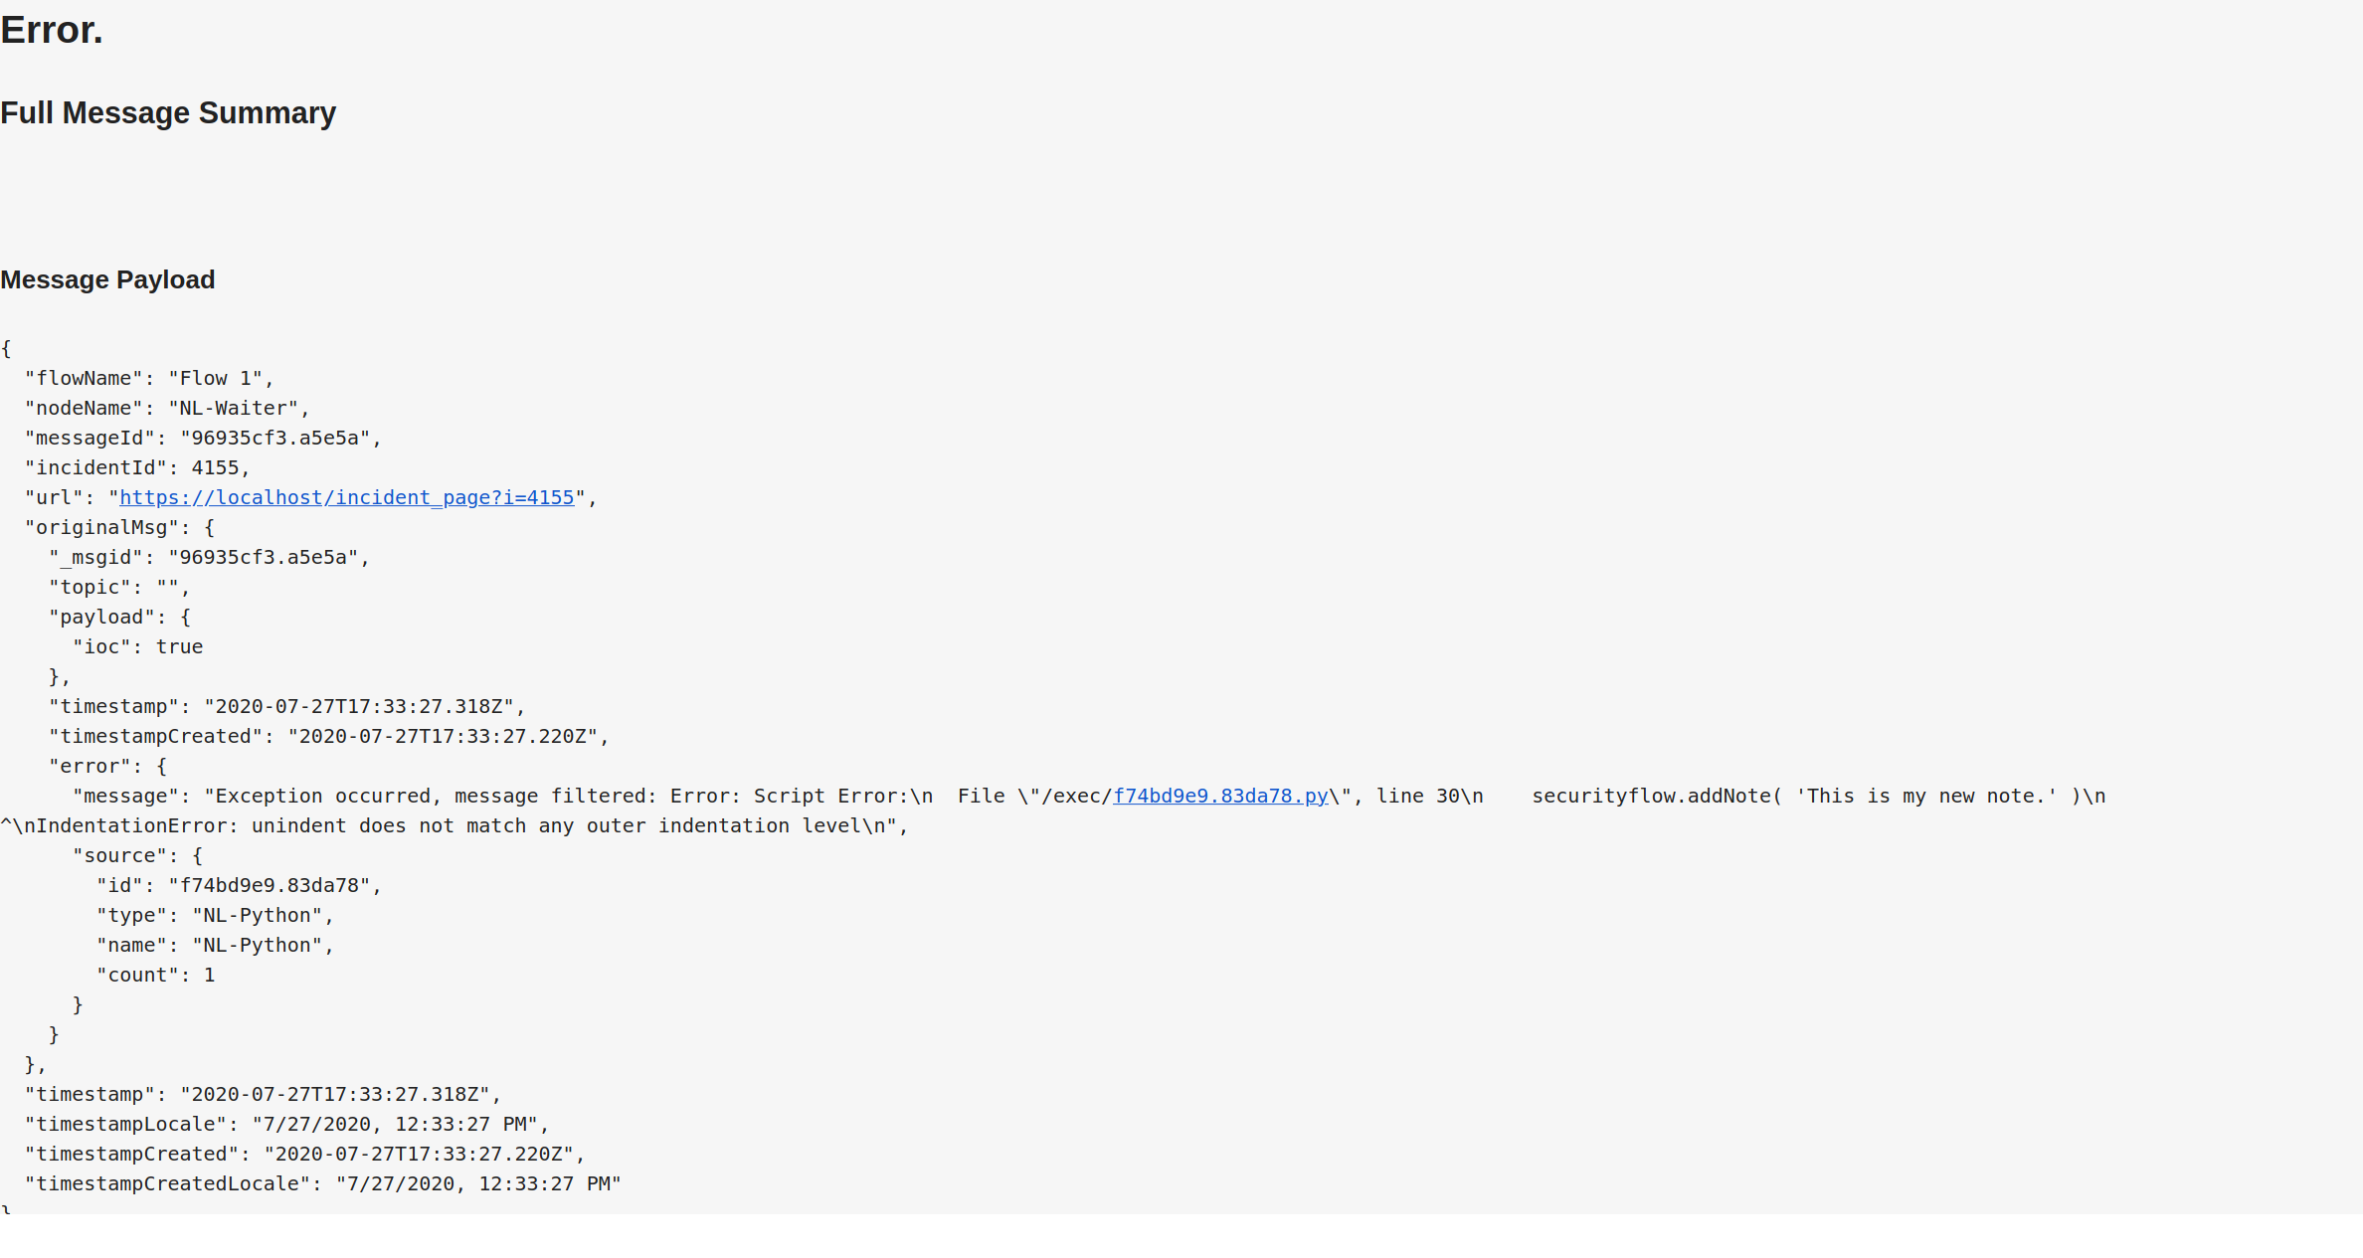Click the timestampCreated value inside originalMsg

[443, 736]
